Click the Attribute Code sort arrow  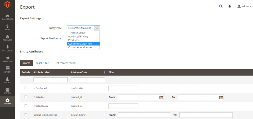point(104,72)
